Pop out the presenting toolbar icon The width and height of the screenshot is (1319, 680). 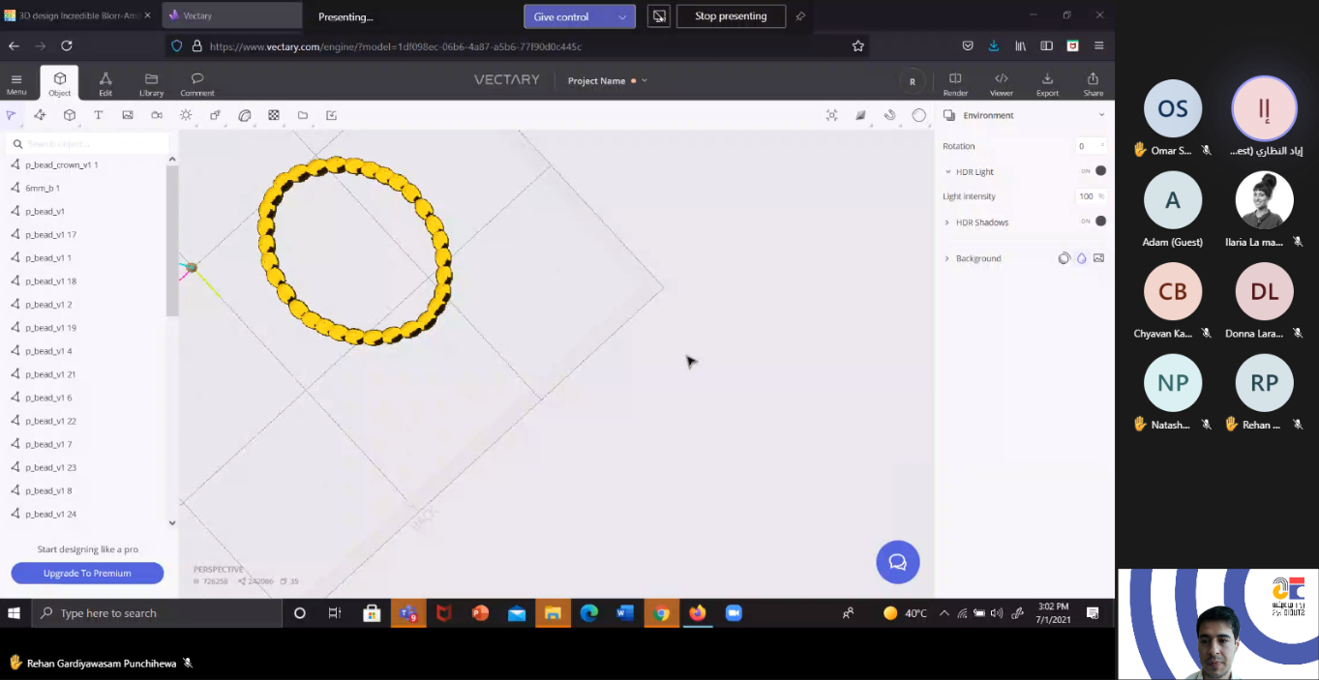coord(659,16)
